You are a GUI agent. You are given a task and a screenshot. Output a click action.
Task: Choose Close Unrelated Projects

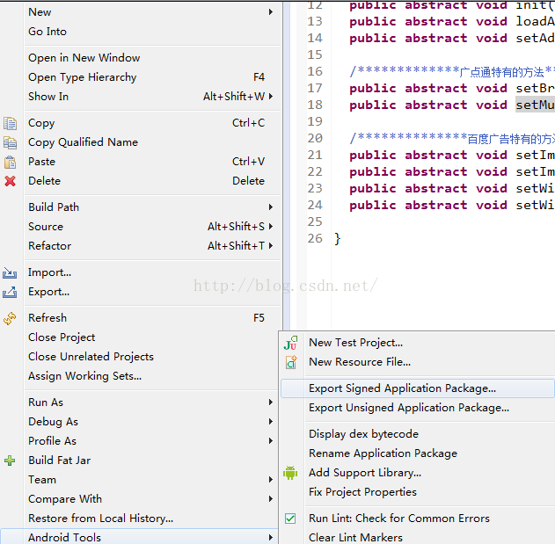pyautogui.click(x=91, y=357)
